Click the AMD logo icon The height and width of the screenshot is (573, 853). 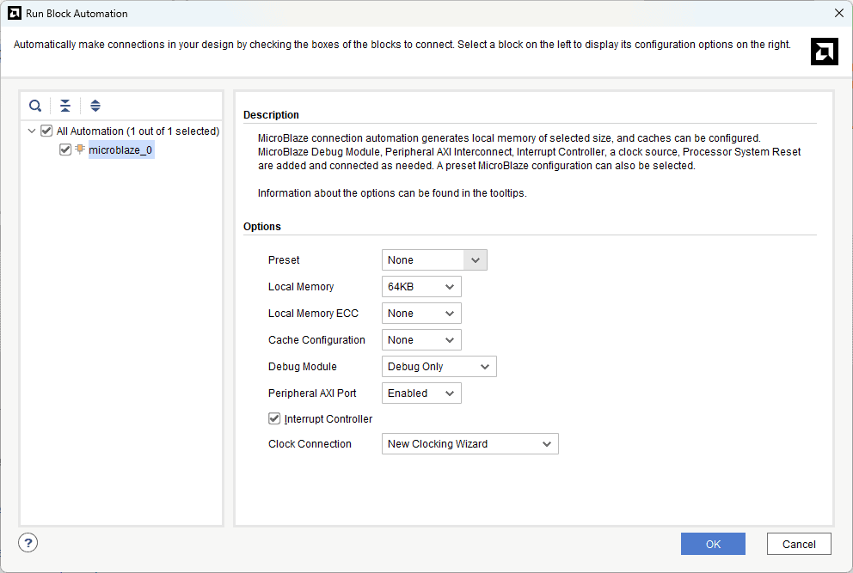(x=824, y=52)
